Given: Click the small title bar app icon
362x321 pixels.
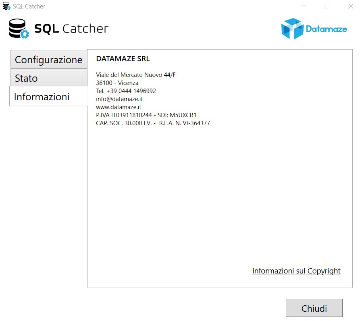Looking at the screenshot, I should 6,6.
